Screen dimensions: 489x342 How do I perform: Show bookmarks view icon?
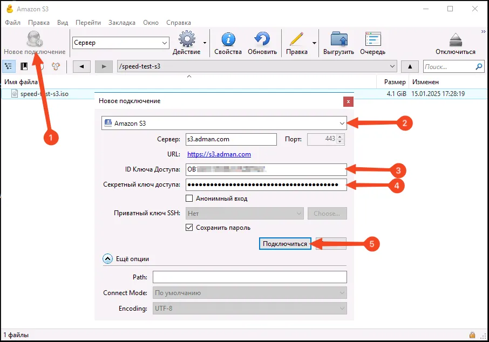point(24,66)
